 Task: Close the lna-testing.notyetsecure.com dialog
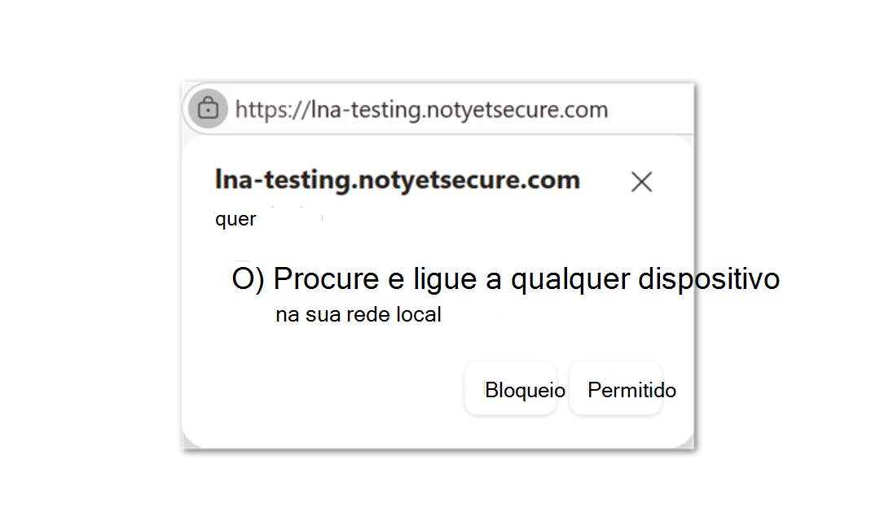coord(641,181)
